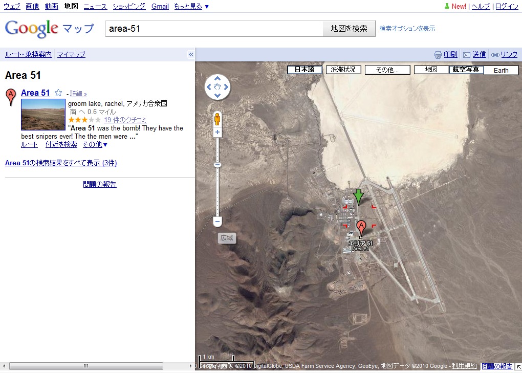Zoom out with the minus button
This screenshot has height=373, width=522.
tap(217, 222)
